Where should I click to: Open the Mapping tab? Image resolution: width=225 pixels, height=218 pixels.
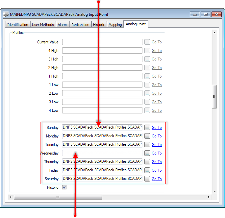tap(115, 25)
